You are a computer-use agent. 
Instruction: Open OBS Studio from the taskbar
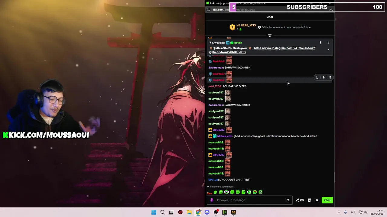[x=216, y=212]
